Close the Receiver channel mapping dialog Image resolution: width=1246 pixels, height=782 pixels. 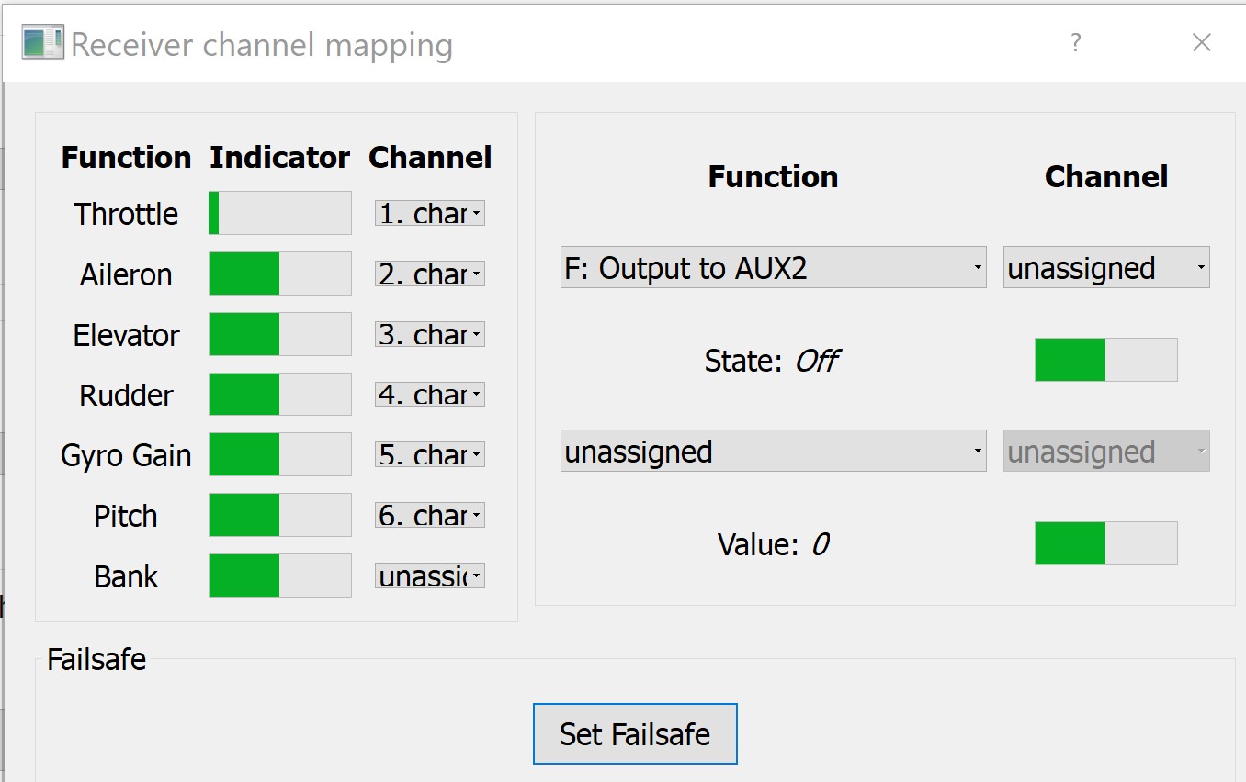tap(1201, 43)
